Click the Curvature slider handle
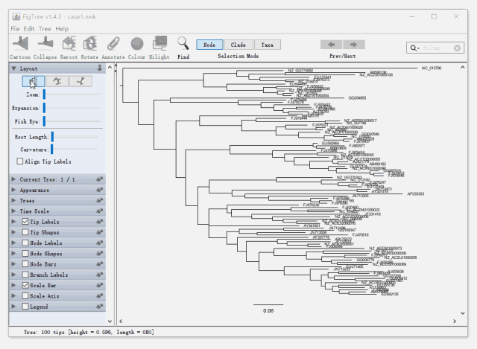 (51, 149)
